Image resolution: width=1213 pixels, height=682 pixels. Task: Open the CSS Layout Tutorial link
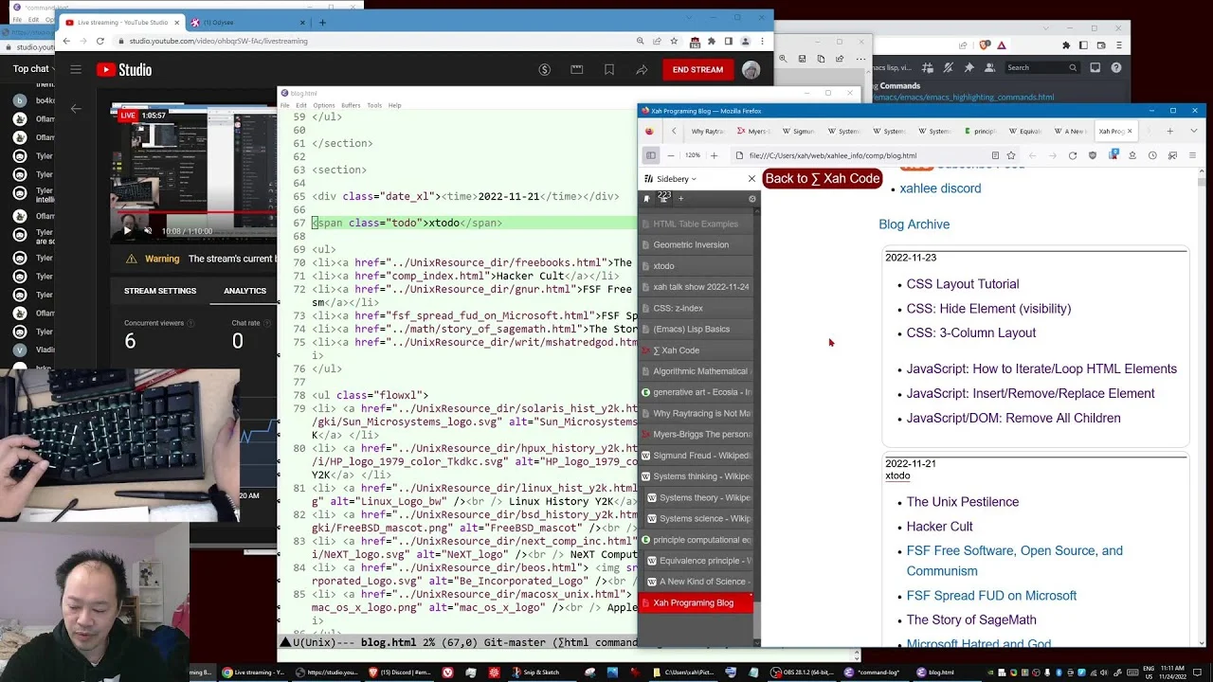(963, 284)
